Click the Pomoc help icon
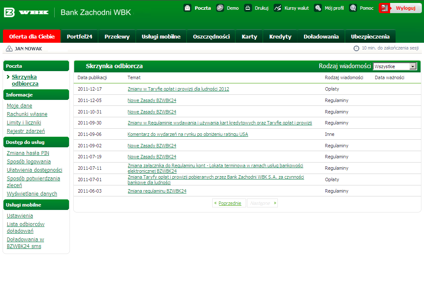424x287 pixels. 353,8
